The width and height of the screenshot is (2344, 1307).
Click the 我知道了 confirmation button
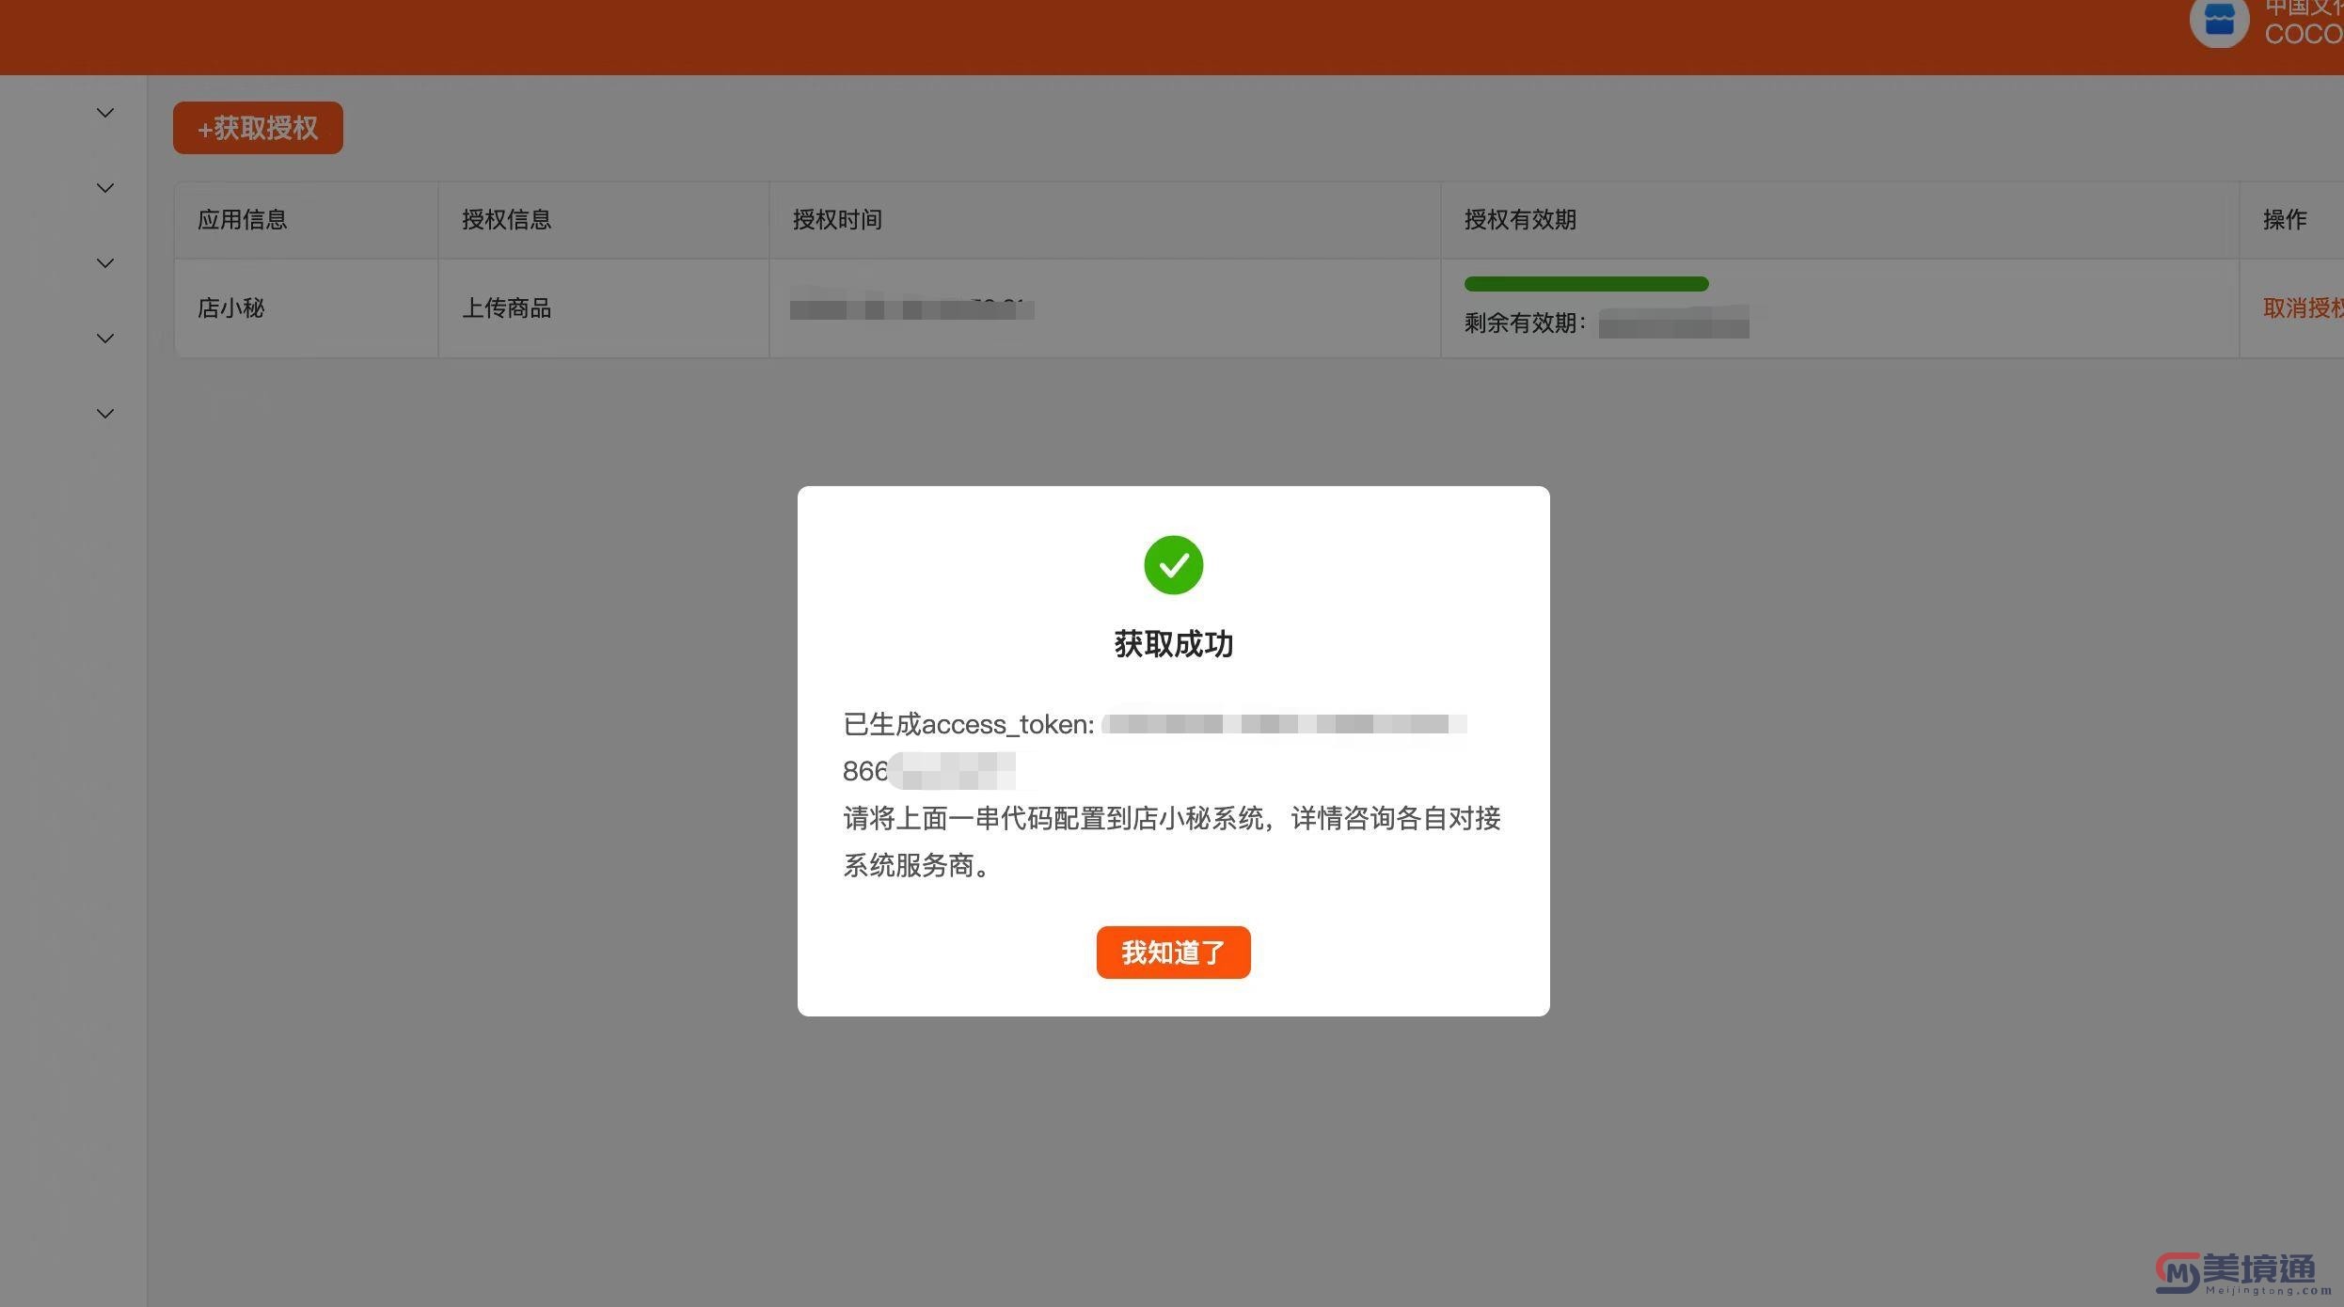[1173, 952]
